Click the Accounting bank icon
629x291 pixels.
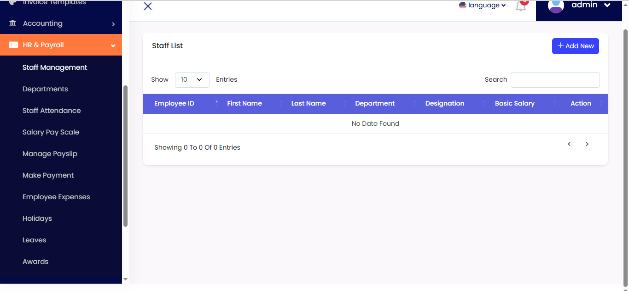[x=12, y=23]
